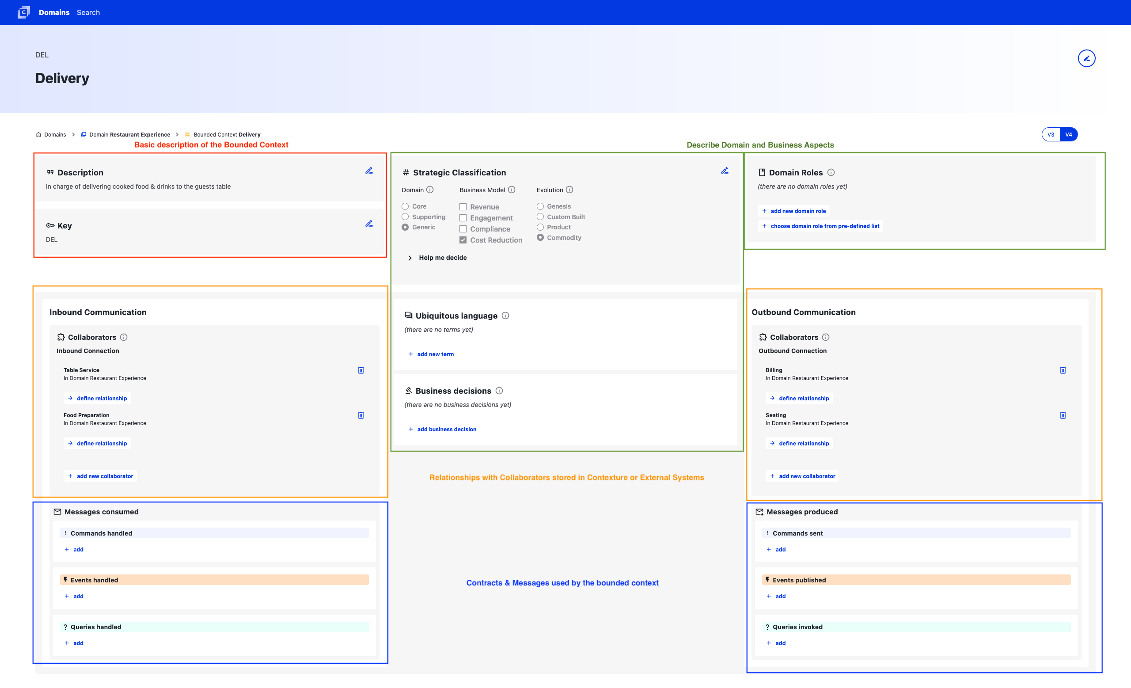Screen dimensions: 1131x688
Task: Click the Description edit pencil icon
Action: coord(369,171)
